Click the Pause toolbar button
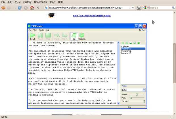This screenshot has height=119, width=176. [x=40, y=36]
